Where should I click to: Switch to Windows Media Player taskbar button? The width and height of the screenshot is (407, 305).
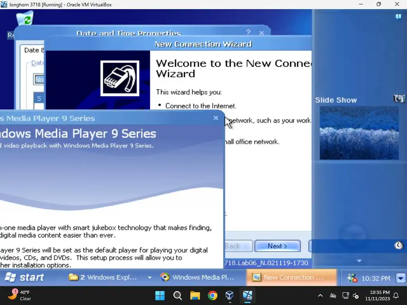click(197, 277)
